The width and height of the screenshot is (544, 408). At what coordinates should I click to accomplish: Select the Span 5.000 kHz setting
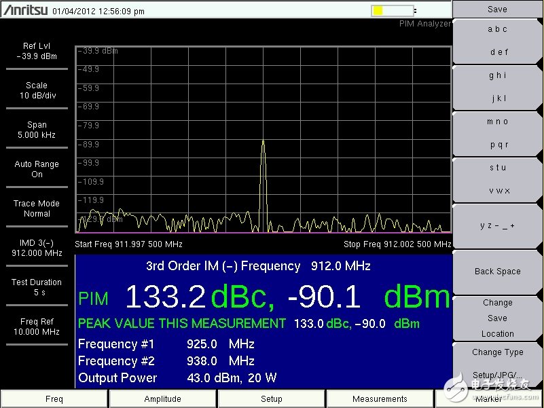pos(37,130)
